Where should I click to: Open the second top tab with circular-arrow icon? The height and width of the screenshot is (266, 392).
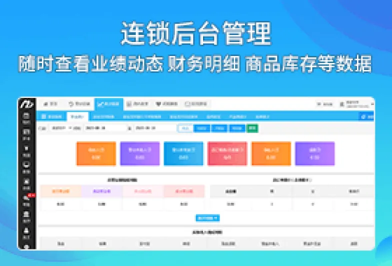tap(79, 104)
